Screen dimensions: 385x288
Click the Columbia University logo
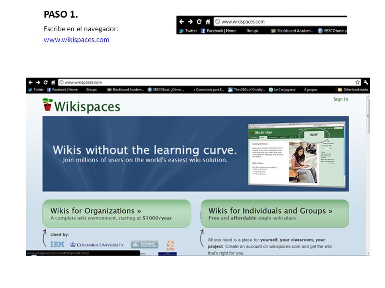tap(97, 245)
